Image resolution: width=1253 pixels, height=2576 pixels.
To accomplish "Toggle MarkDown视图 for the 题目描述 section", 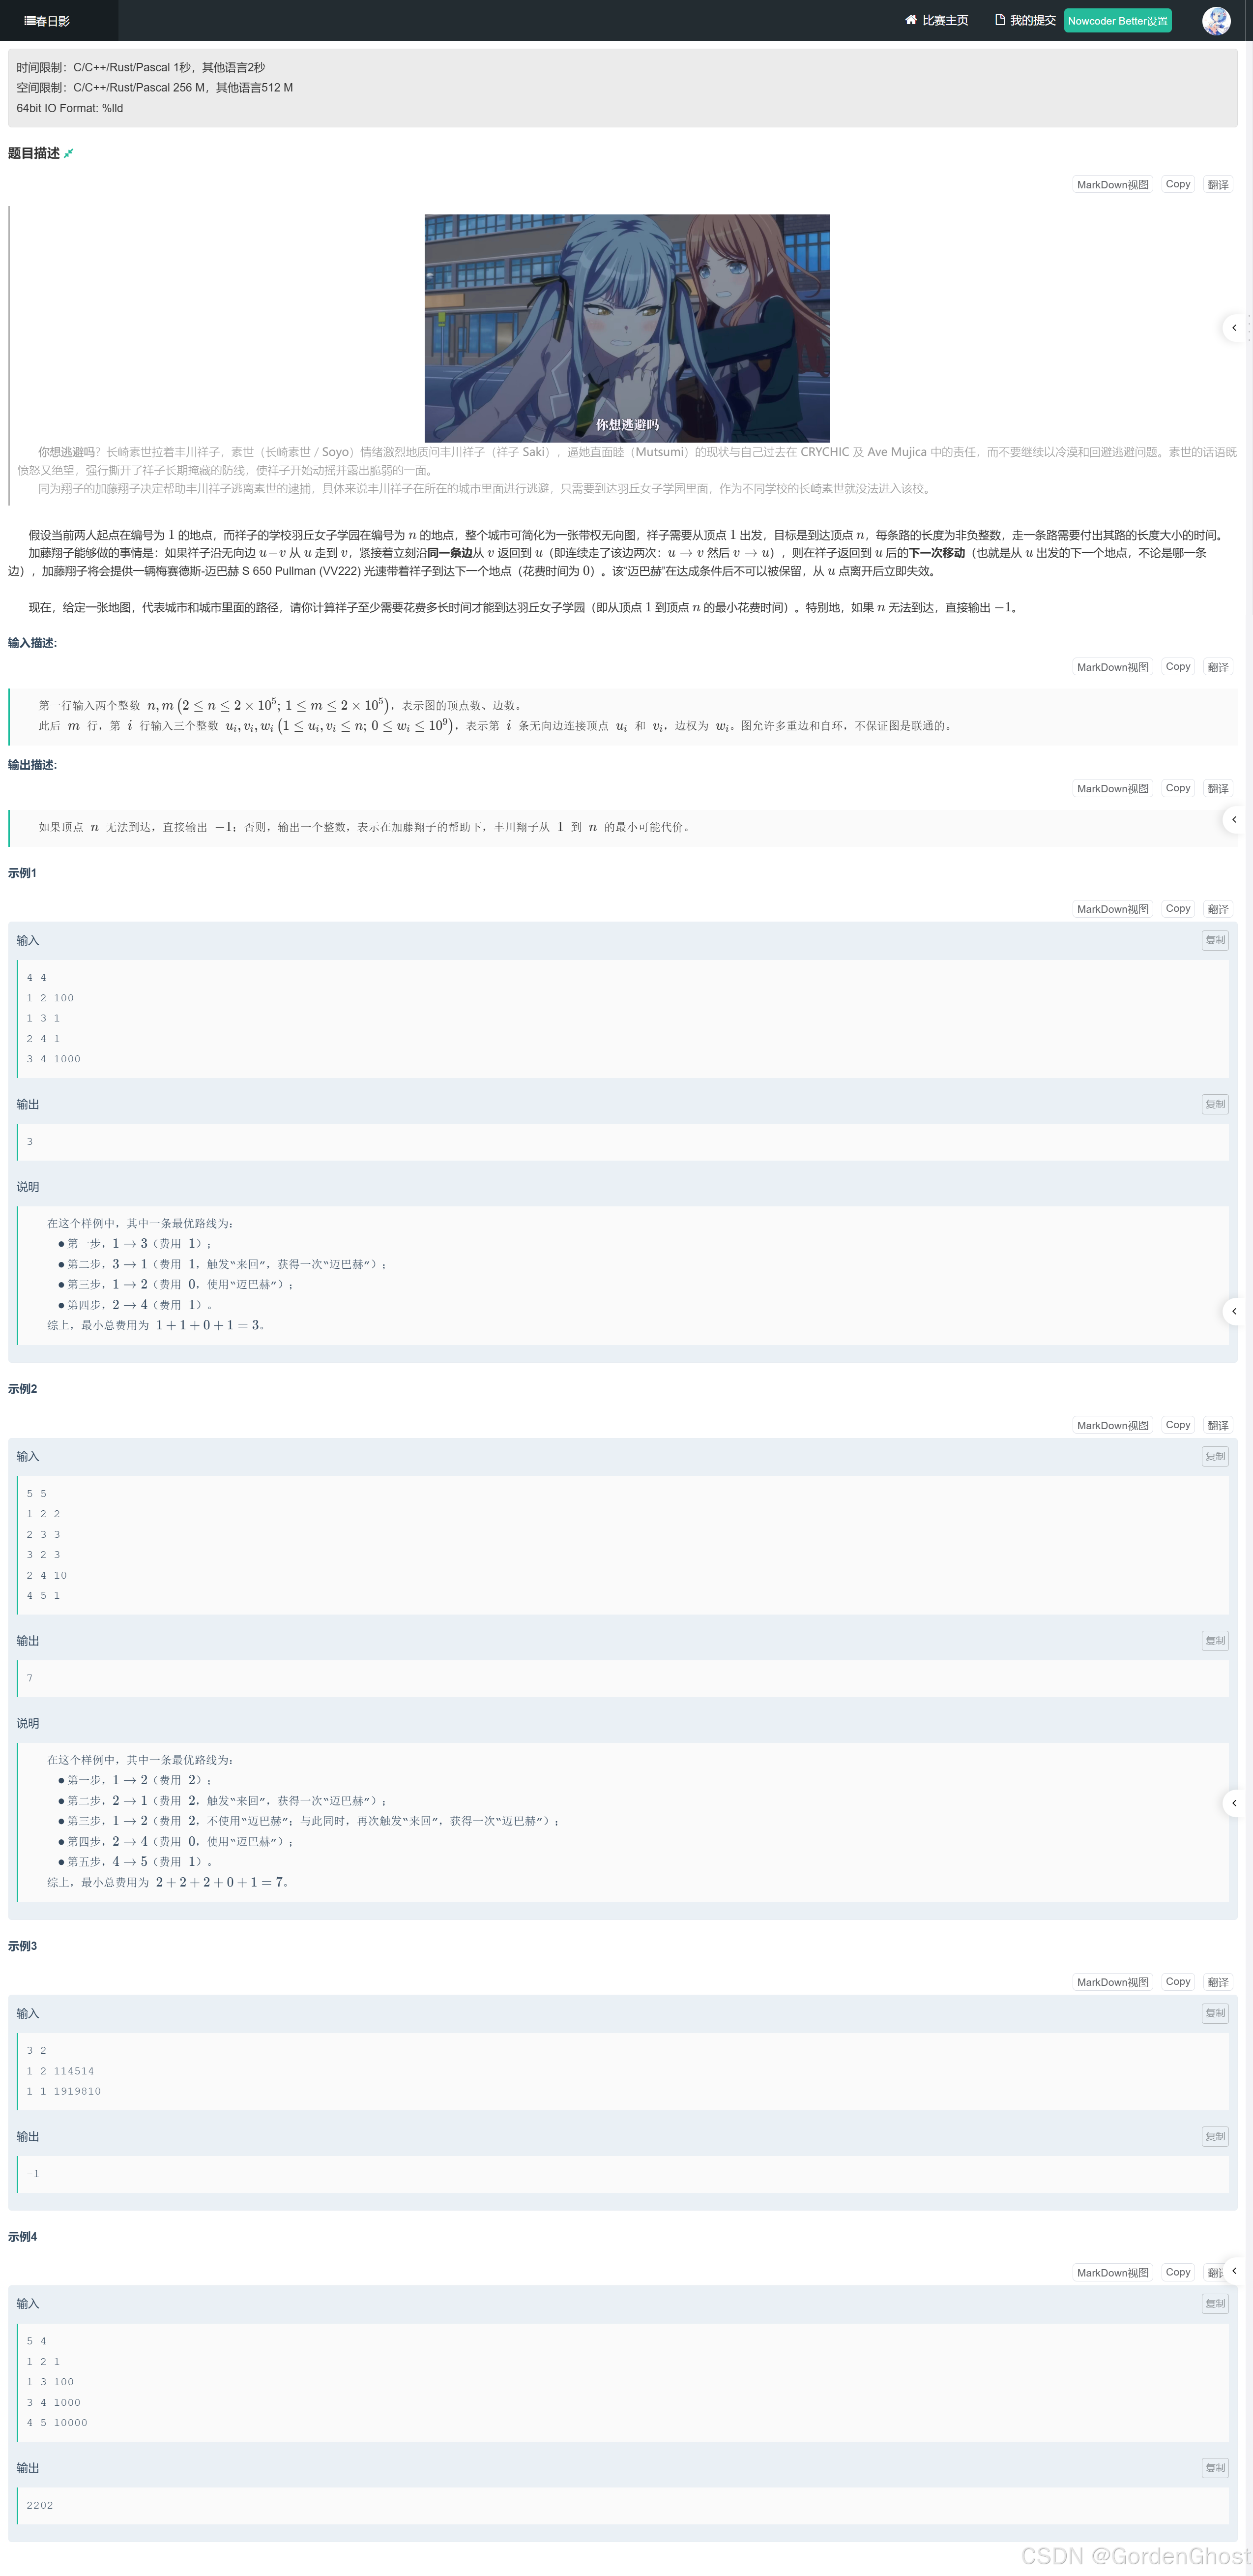I will (1112, 185).
